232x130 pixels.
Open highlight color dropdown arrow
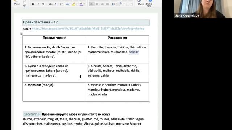click(x=77, y=4)
